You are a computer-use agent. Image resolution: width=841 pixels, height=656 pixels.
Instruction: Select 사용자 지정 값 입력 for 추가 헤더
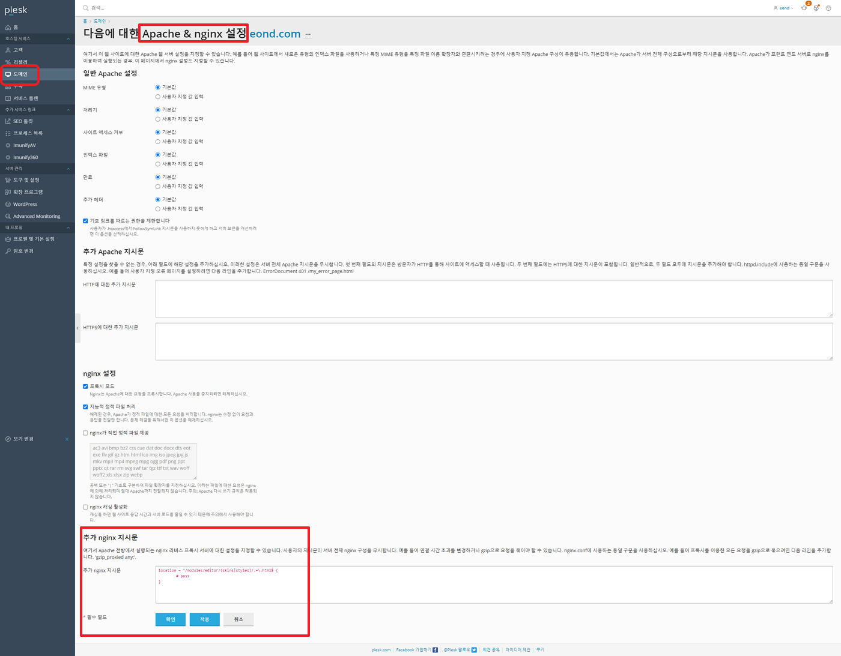(x=158, y=209)
